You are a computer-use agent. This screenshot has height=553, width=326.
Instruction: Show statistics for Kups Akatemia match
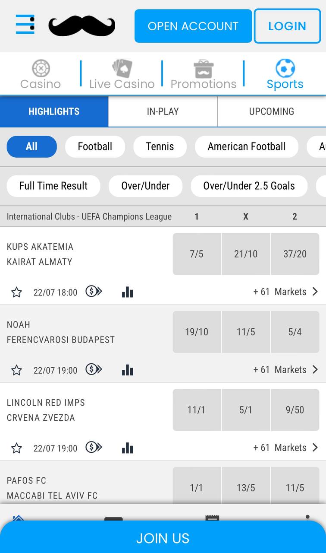[127, 292]
